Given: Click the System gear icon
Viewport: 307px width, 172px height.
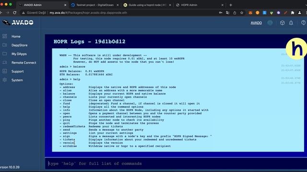Looking at the screenshot, I should [x=5, y=80].
